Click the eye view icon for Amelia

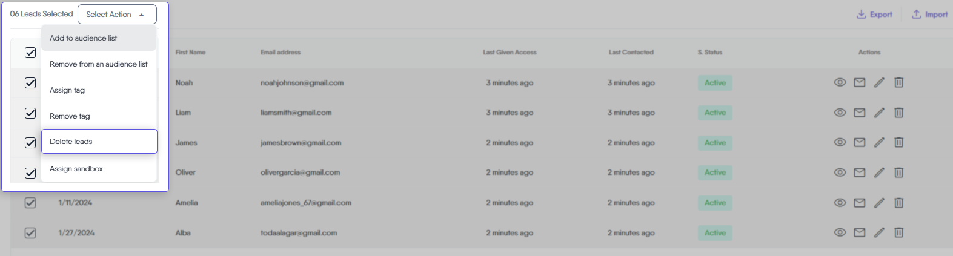(840, 203)
